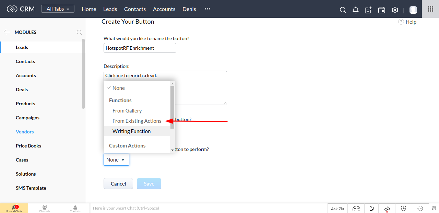Click the button name input field

pos(140,48)
